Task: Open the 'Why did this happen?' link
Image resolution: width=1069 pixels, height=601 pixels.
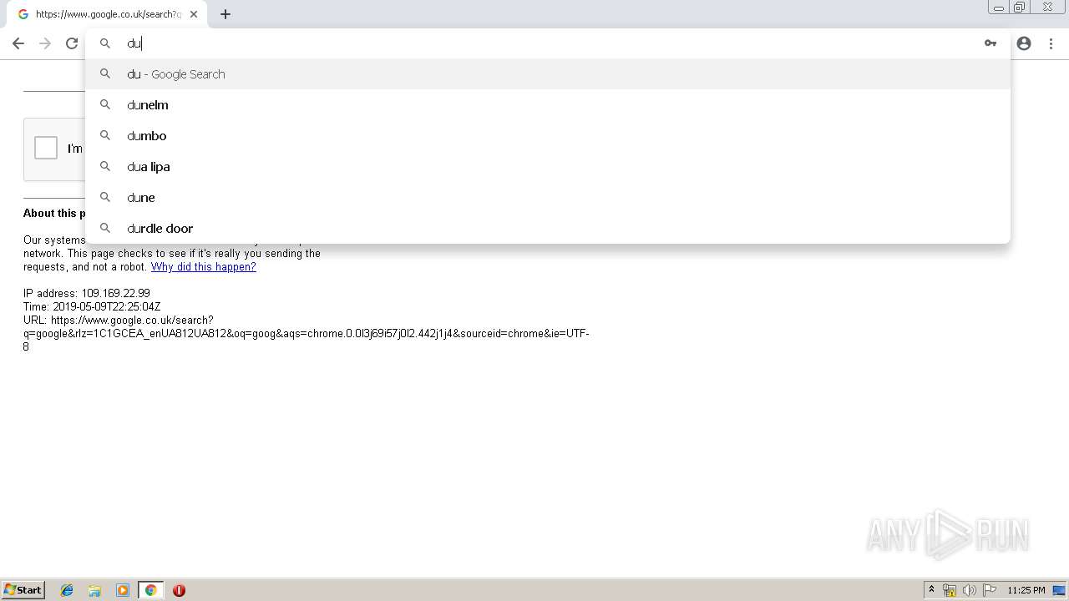Action: 203,267
